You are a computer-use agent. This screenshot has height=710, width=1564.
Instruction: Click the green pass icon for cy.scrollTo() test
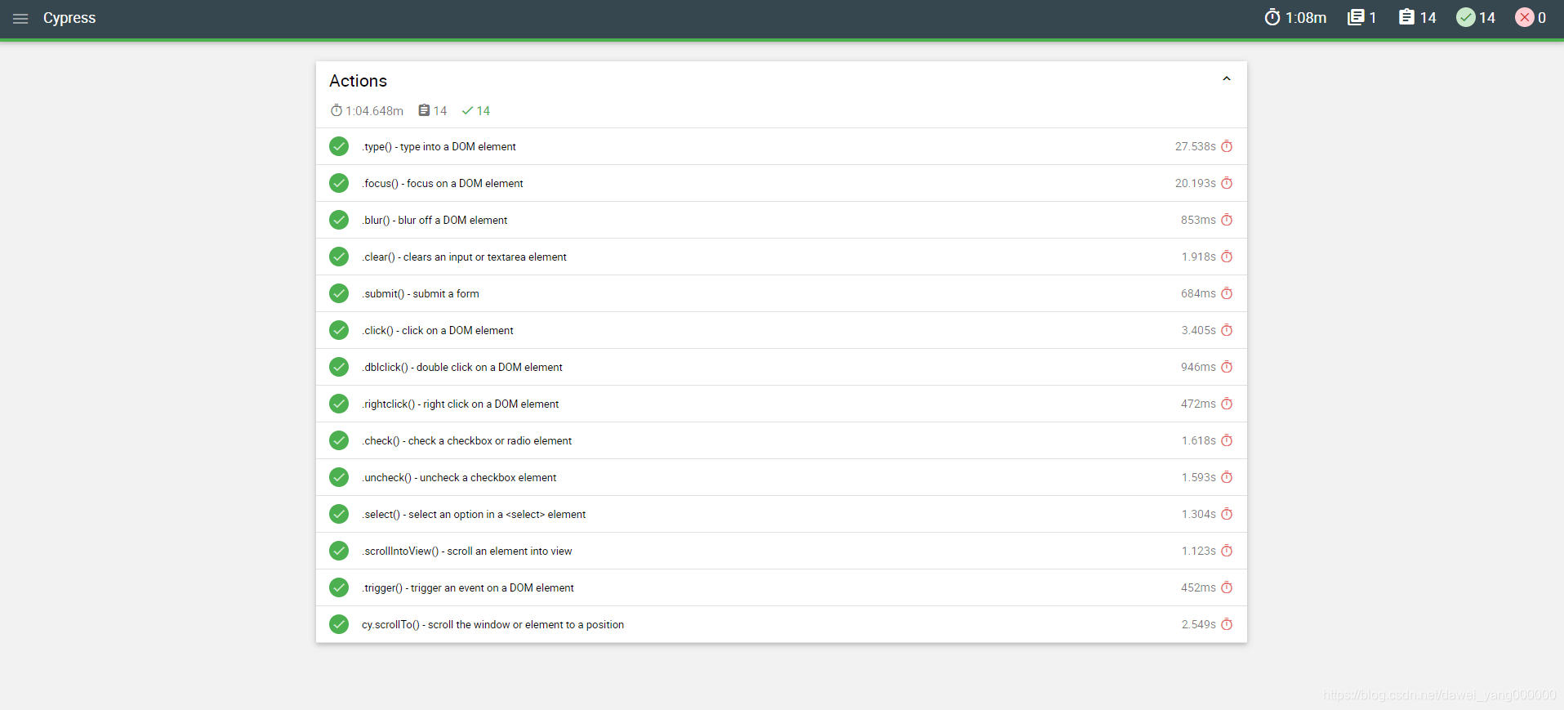(339, 624)
